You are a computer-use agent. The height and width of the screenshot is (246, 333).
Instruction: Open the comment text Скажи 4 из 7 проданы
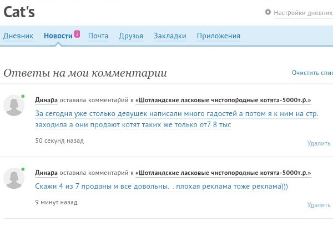[x=162, y=187]
